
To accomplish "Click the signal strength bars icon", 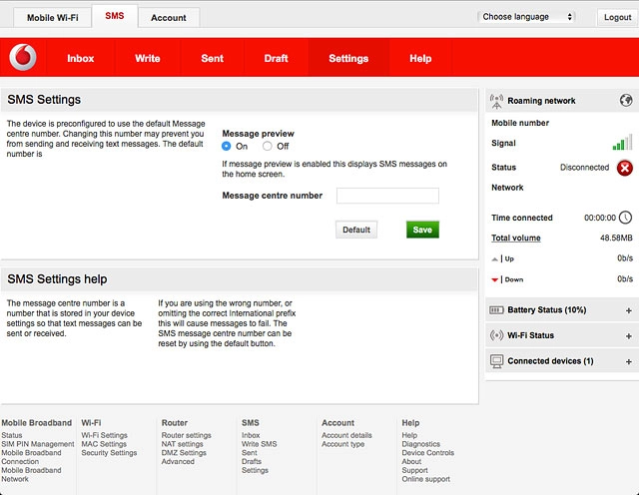I will pyautogui.click(x=622, y=143).
